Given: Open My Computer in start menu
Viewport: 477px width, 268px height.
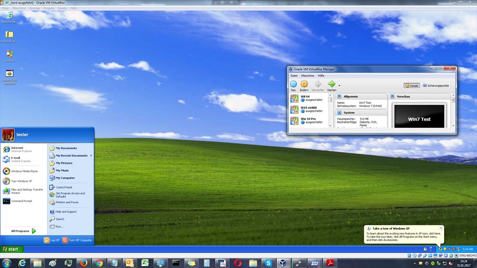Looking at the screenshot, I should (x=71, y=178).
